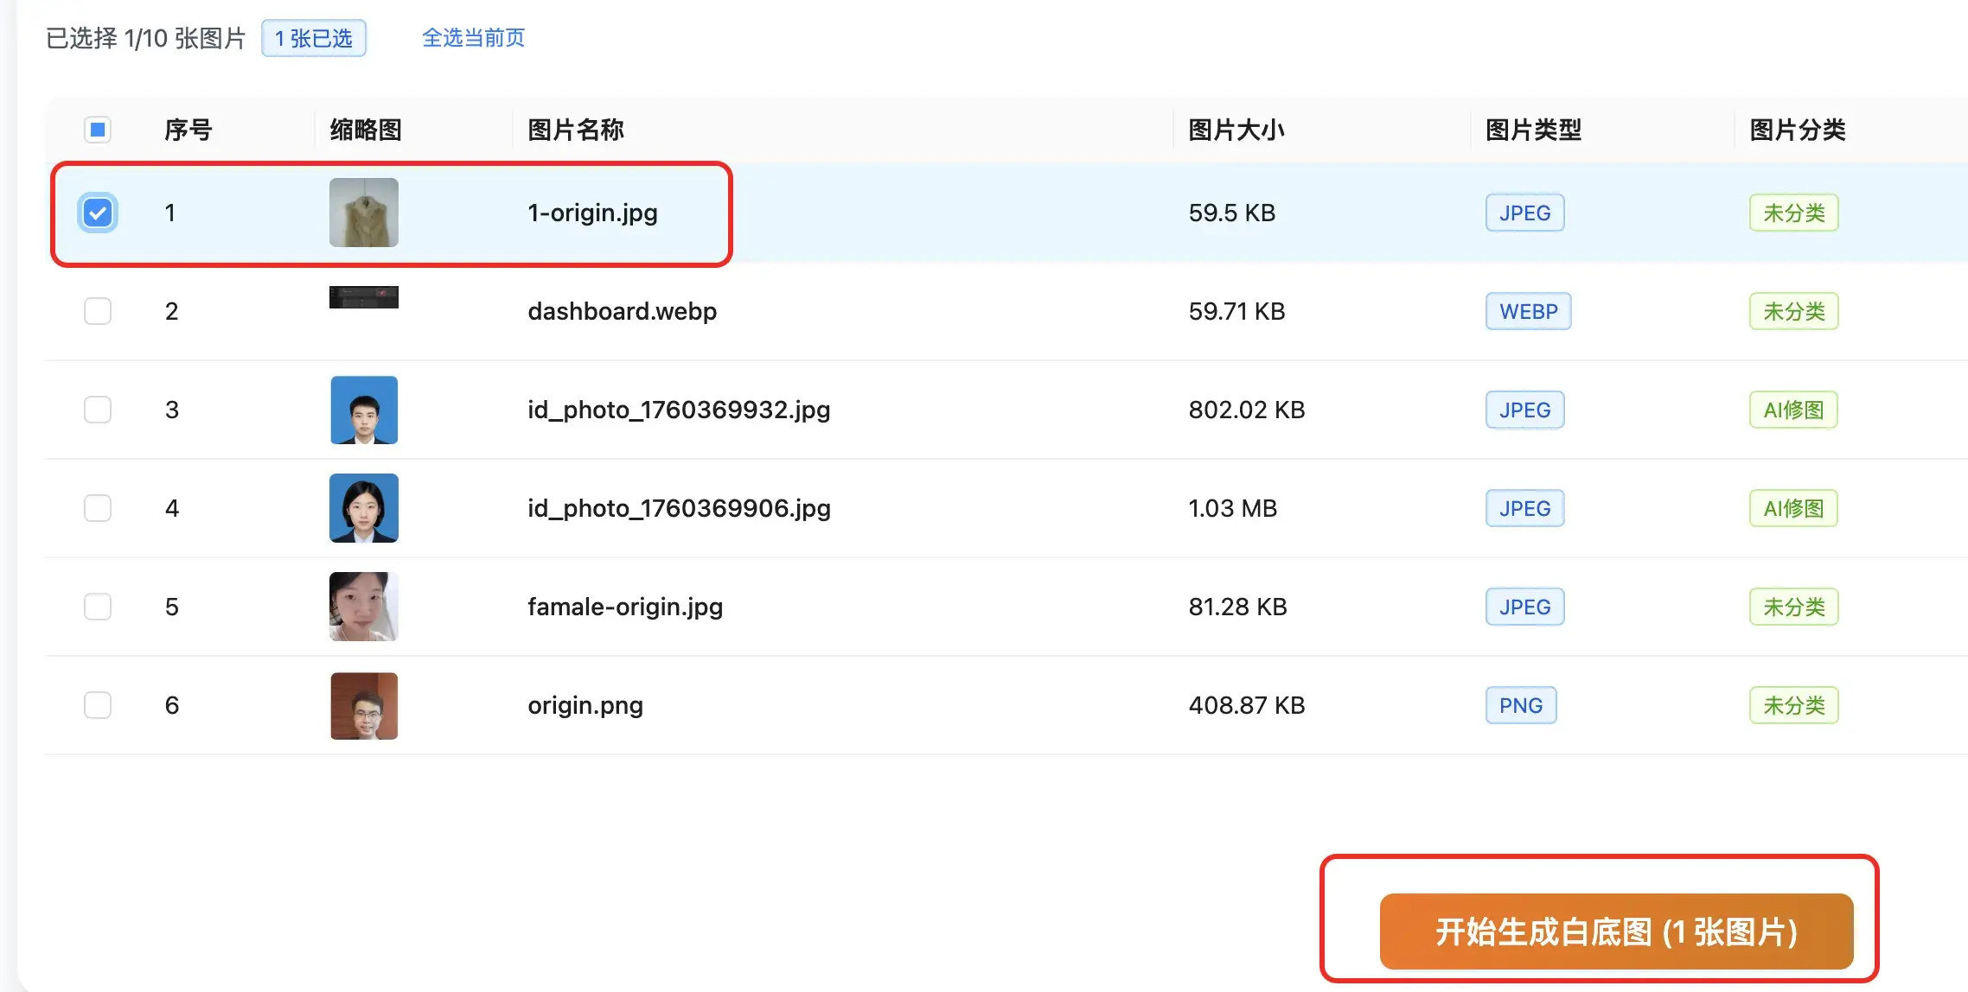Preview the male ID photo thumbnail in row 3
1968x992 pixels.
click(x=363, y=410)
